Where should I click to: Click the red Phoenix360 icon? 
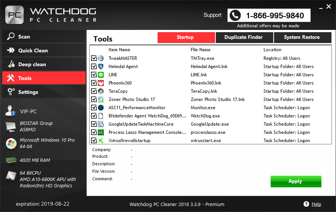click(101, 83)
